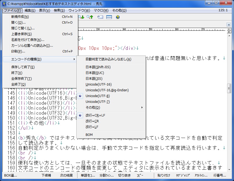The height and width of the screenshot is (181, 234).
Task: Set encoding to Unicode(UTF-7)
Action: (x=111, y=102)
